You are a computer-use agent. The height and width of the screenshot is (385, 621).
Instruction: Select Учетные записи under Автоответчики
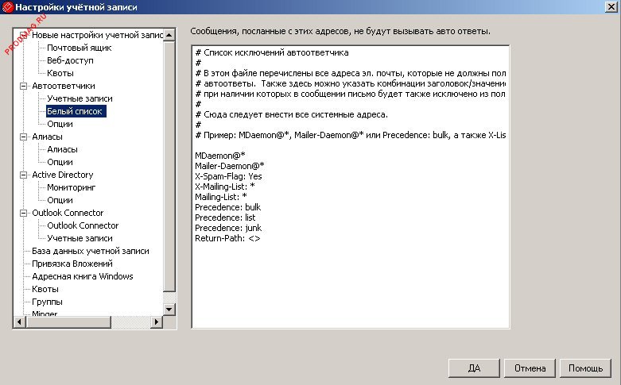80,98
